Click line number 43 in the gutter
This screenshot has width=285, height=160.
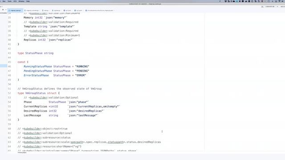click(x=9, y=53)
